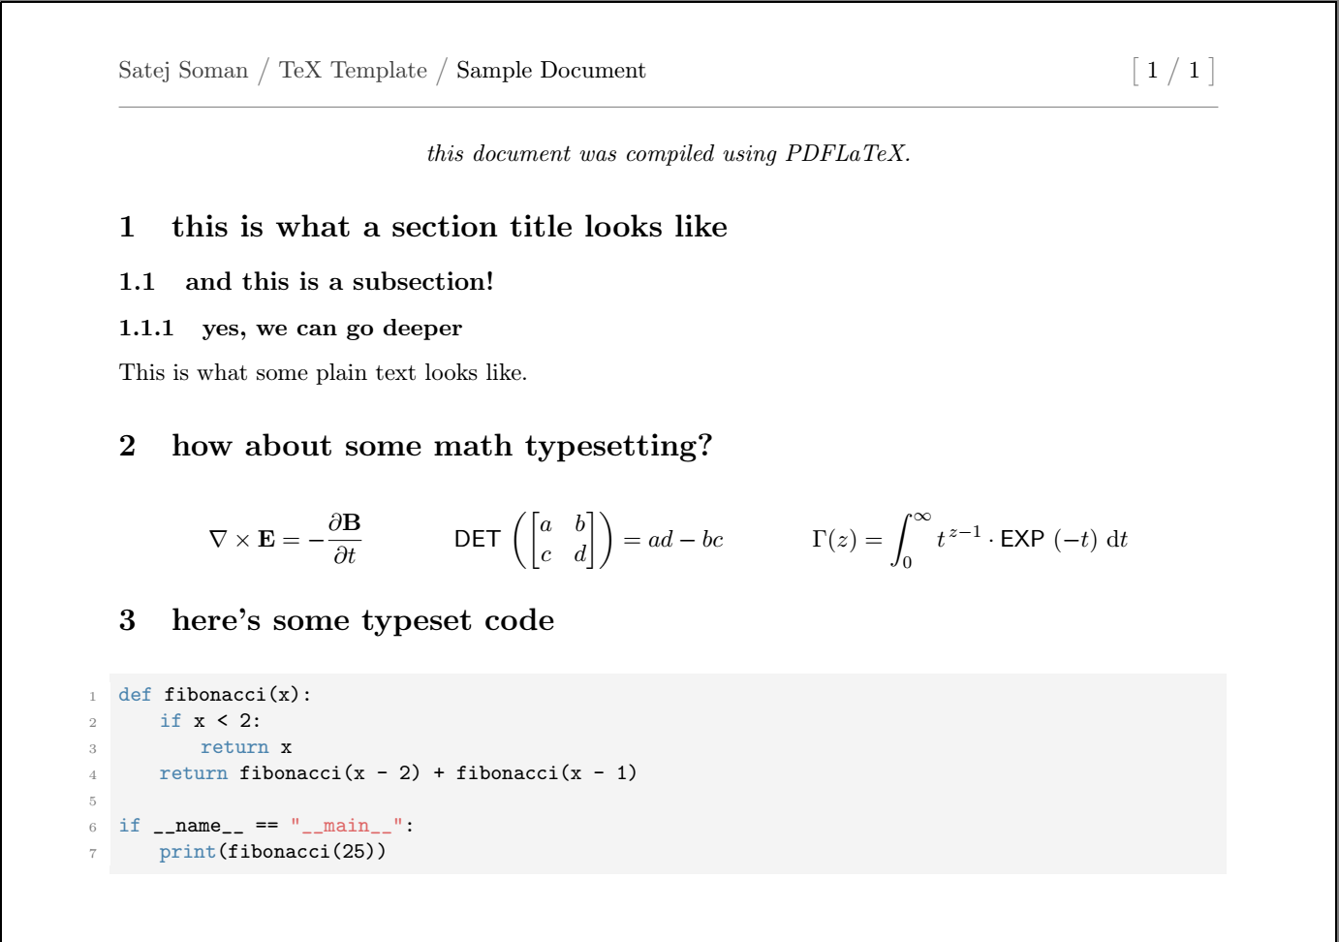Click code line "if x < 2:"
1339x942 pixels.
[210, 721]
